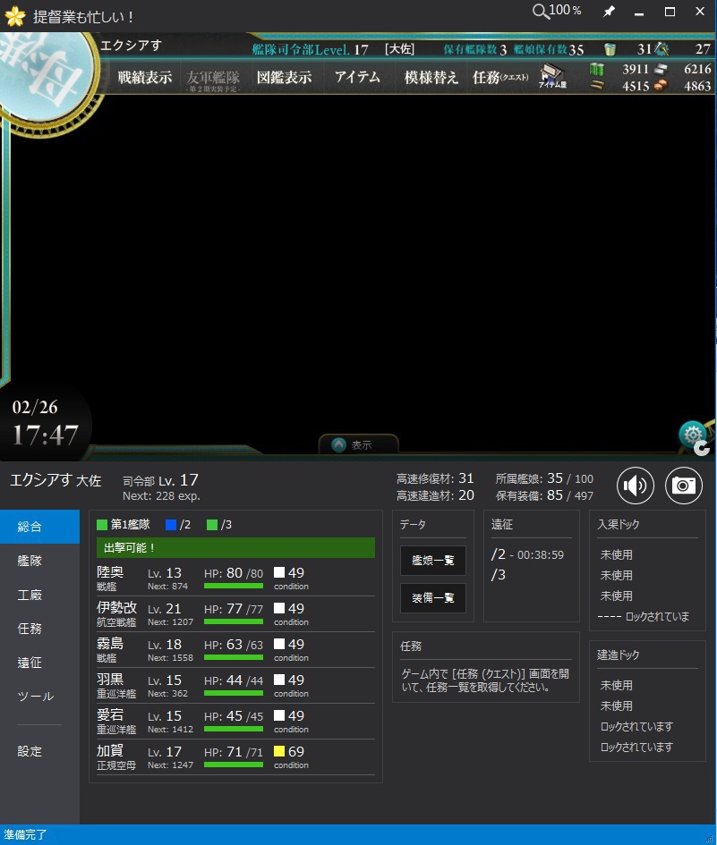Viewport: 717px width, 845px height.
Task: Click the 準備完了 status bar text
Action: click(25, 835)
